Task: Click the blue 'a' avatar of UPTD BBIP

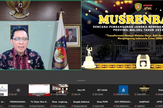Action: [x=123, y=90]
